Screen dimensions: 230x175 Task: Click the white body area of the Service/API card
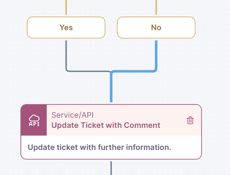coord(111,147)
